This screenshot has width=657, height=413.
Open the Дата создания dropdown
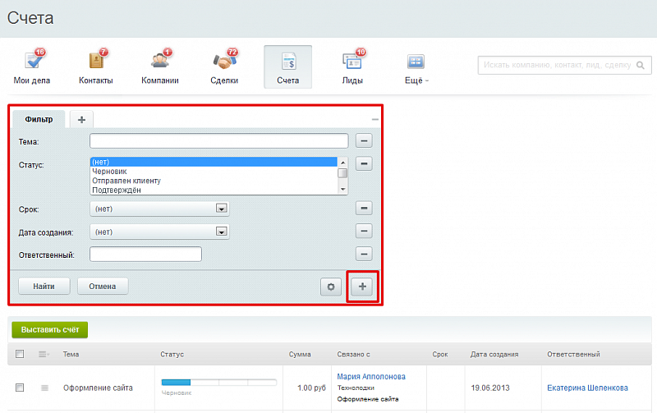[x=159, y=232]
